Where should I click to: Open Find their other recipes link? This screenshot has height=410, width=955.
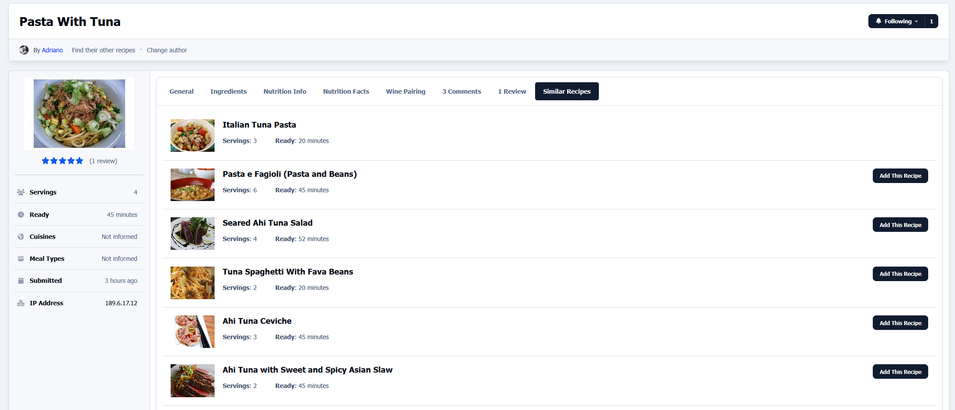(103, 50)
